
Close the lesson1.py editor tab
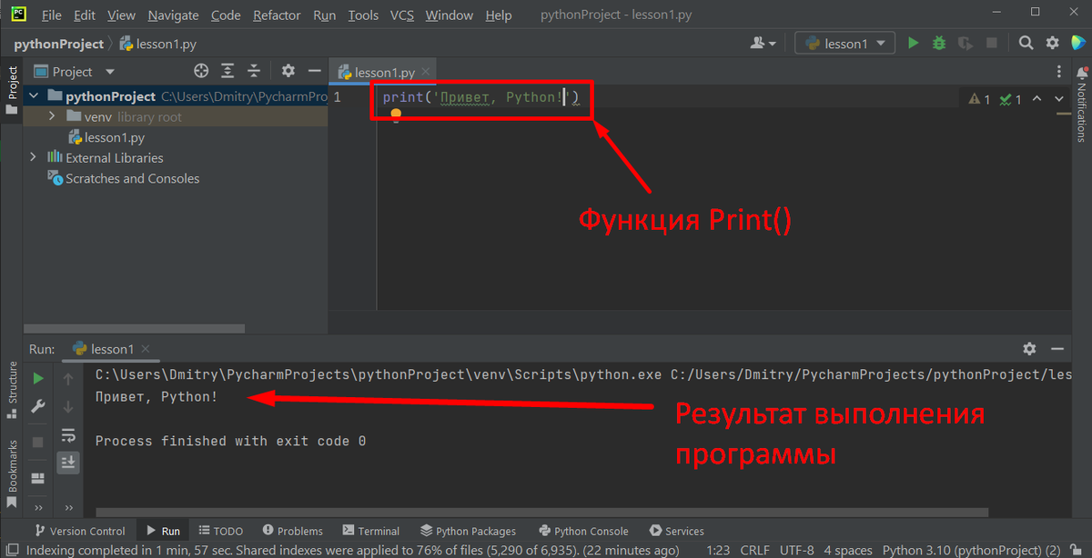(427, 73)
